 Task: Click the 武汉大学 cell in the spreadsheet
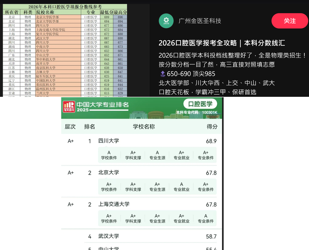pyautogui.click(x=58, y=38)
